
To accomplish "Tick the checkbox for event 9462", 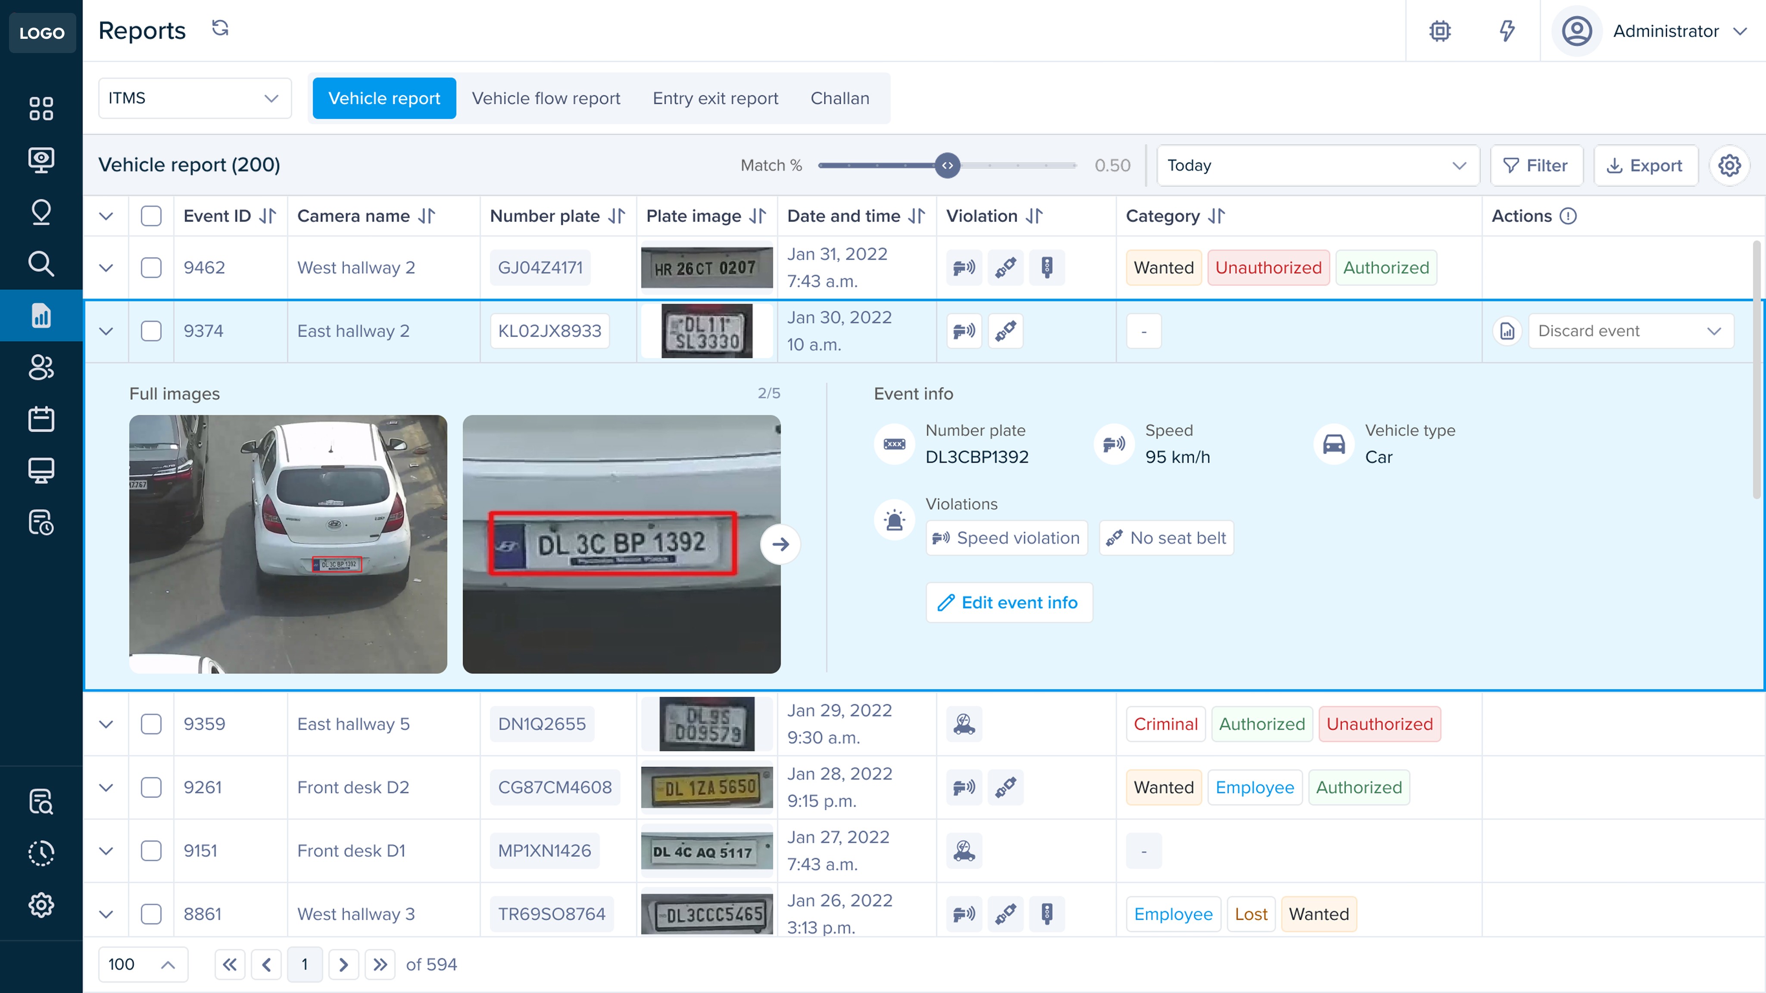I will [151, 268].
